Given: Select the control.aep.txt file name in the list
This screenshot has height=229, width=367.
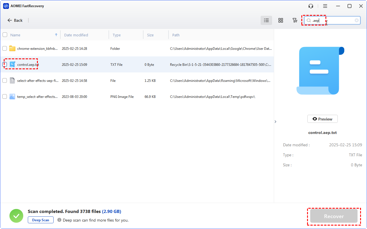Looking at the screenshot, I should pos(28,65).
